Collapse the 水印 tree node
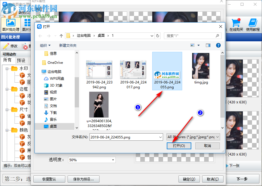This screenshot has width=262, height=186. coord(7,69)
